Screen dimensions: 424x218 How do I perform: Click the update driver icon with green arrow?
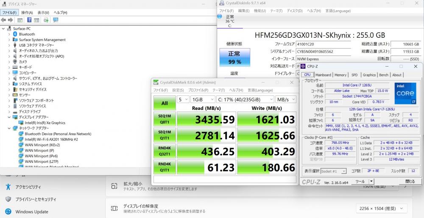46,20
